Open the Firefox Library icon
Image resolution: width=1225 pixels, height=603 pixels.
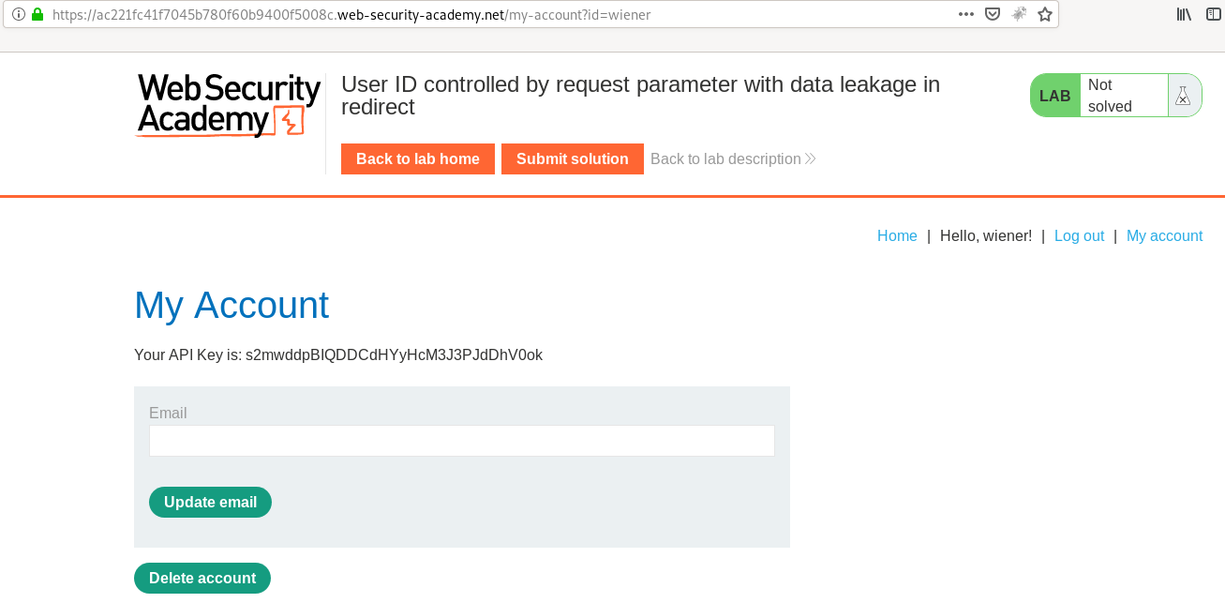pos(1185,15)
